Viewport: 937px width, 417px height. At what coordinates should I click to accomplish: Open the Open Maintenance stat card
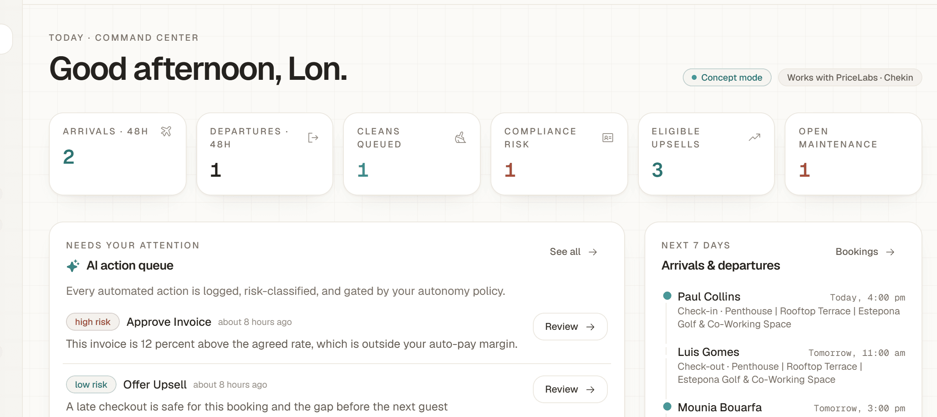point(853,154)
